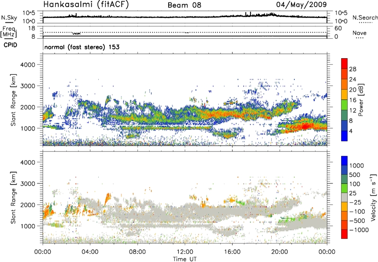Click the "100" label on the Velocity scale

[x=355, y=184]
